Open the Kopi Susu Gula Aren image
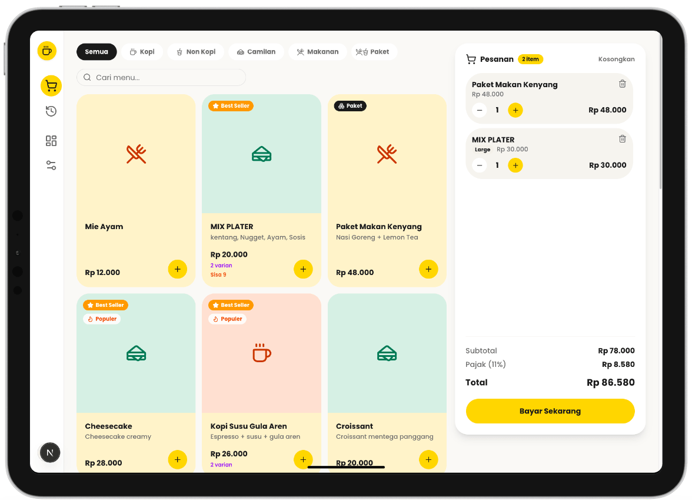692x500 pixels. [262, 353]
